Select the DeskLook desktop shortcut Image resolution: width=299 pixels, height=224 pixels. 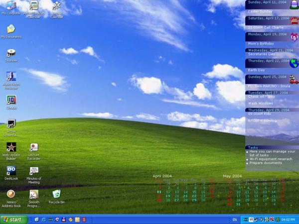11,173
